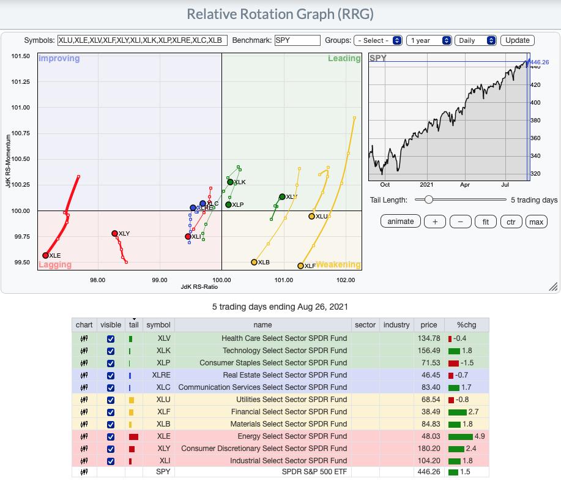Click the Symbols input field
Image resolution: width=561 pixels, height=481 pixels.
(143, 40)
